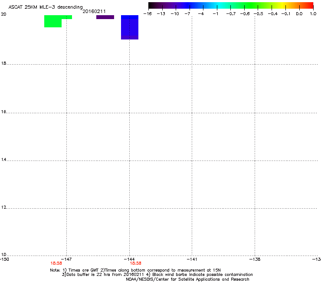Click the color scale gradient bar

click(231, 6)
